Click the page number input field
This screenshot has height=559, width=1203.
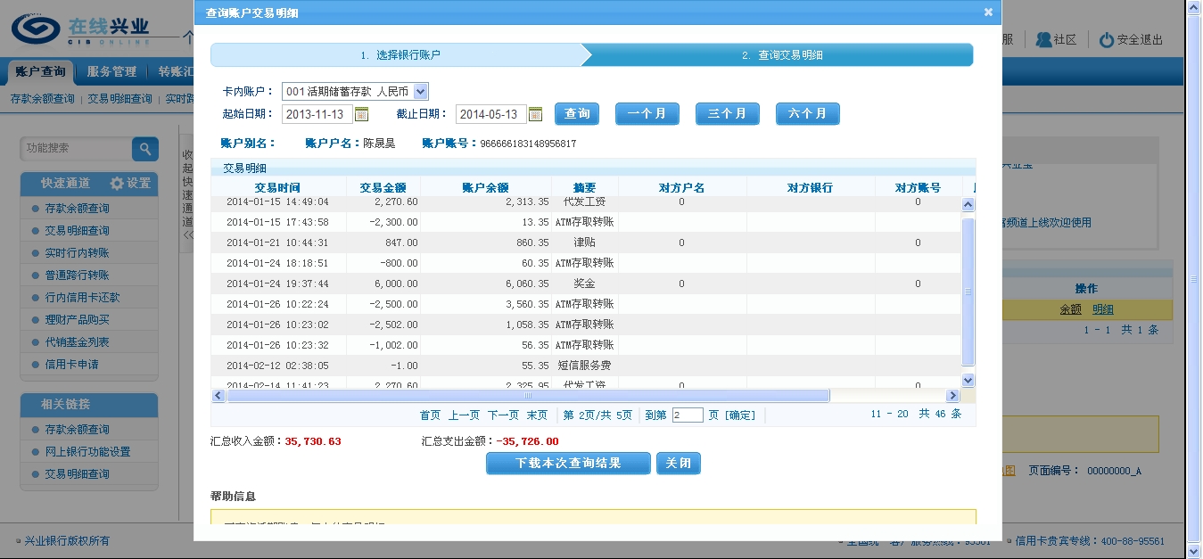pyautogui.click(x=688, y=415)
